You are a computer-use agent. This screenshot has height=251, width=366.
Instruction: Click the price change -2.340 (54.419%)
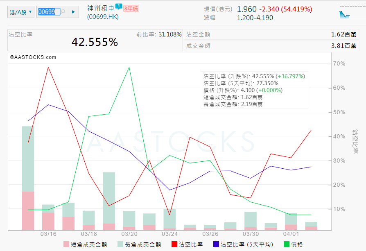coord(286,9)
